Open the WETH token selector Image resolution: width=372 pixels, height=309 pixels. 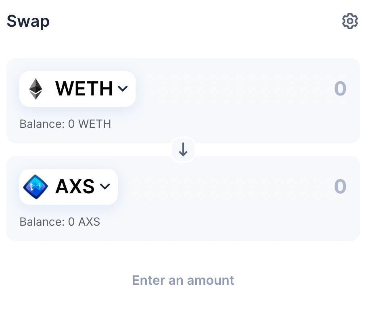point(77,89)
